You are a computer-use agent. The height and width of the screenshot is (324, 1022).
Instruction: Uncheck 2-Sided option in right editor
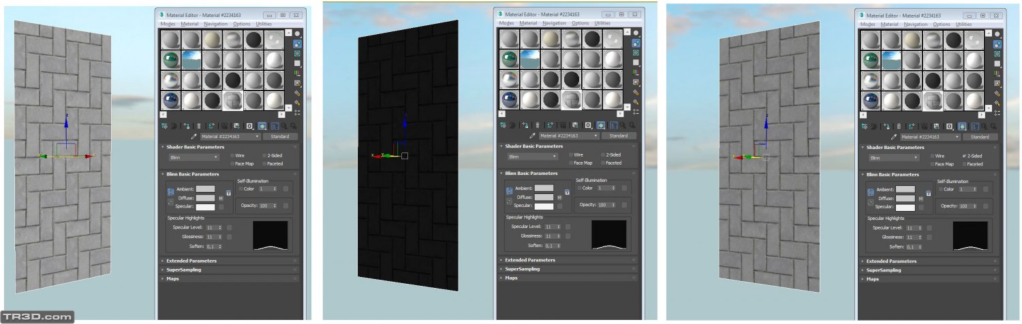(x=964, y=156)
